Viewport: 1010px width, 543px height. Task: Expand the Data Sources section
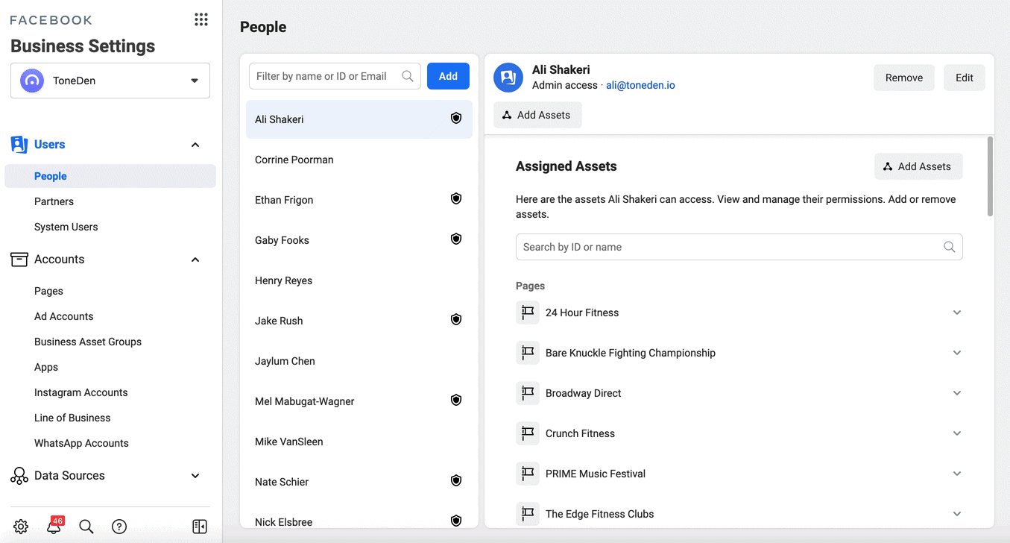click(x=195, y=476)
